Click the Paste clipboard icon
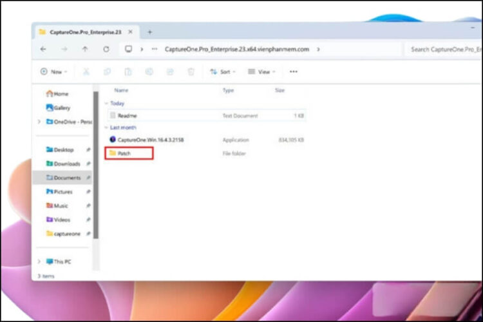This screenshot has height=322, width=483. [x=128, y=71]
